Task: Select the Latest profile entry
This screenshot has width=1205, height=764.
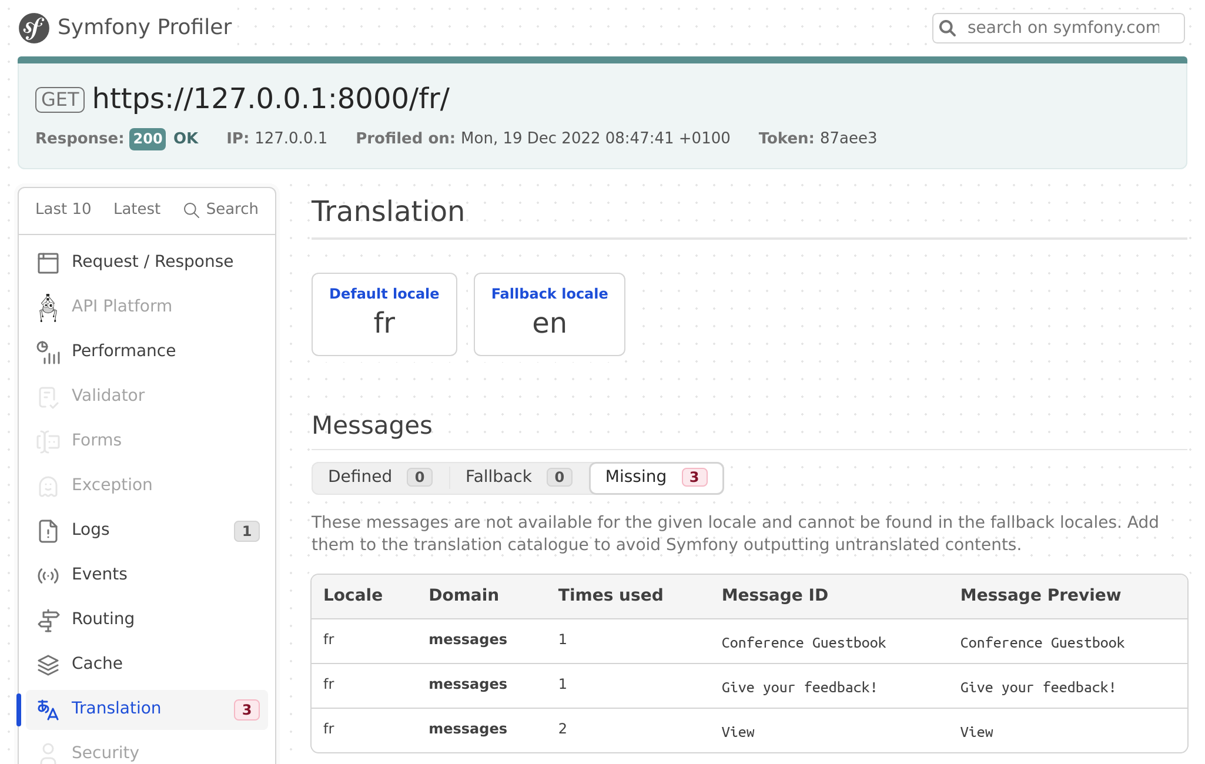Action: [136, 209]
